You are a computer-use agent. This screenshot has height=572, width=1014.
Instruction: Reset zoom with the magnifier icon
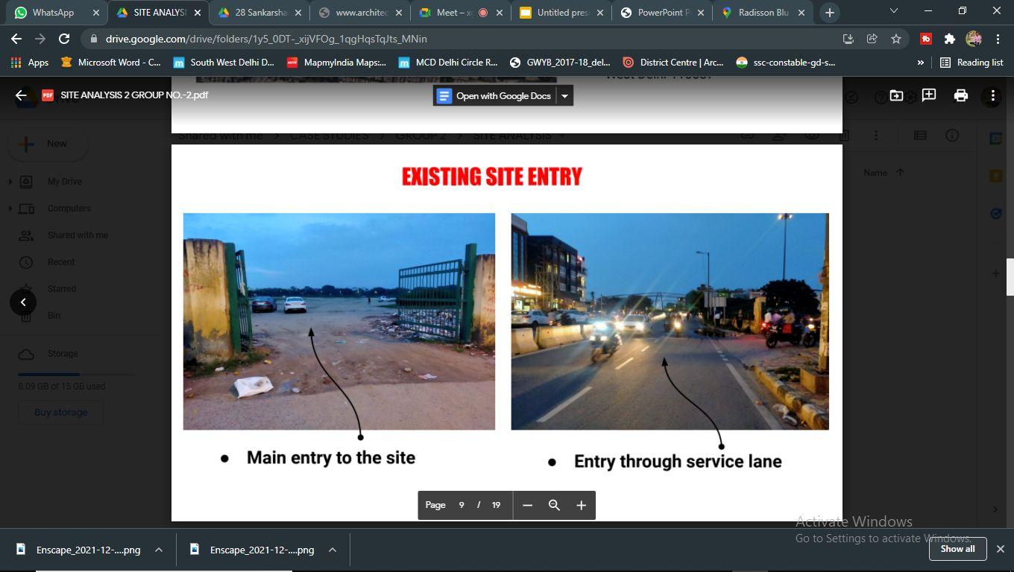point(554,505)
